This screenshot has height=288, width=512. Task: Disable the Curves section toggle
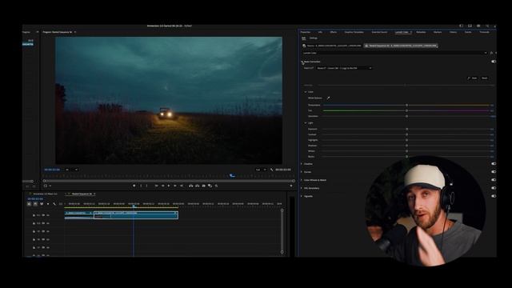[x=494, y=172]
